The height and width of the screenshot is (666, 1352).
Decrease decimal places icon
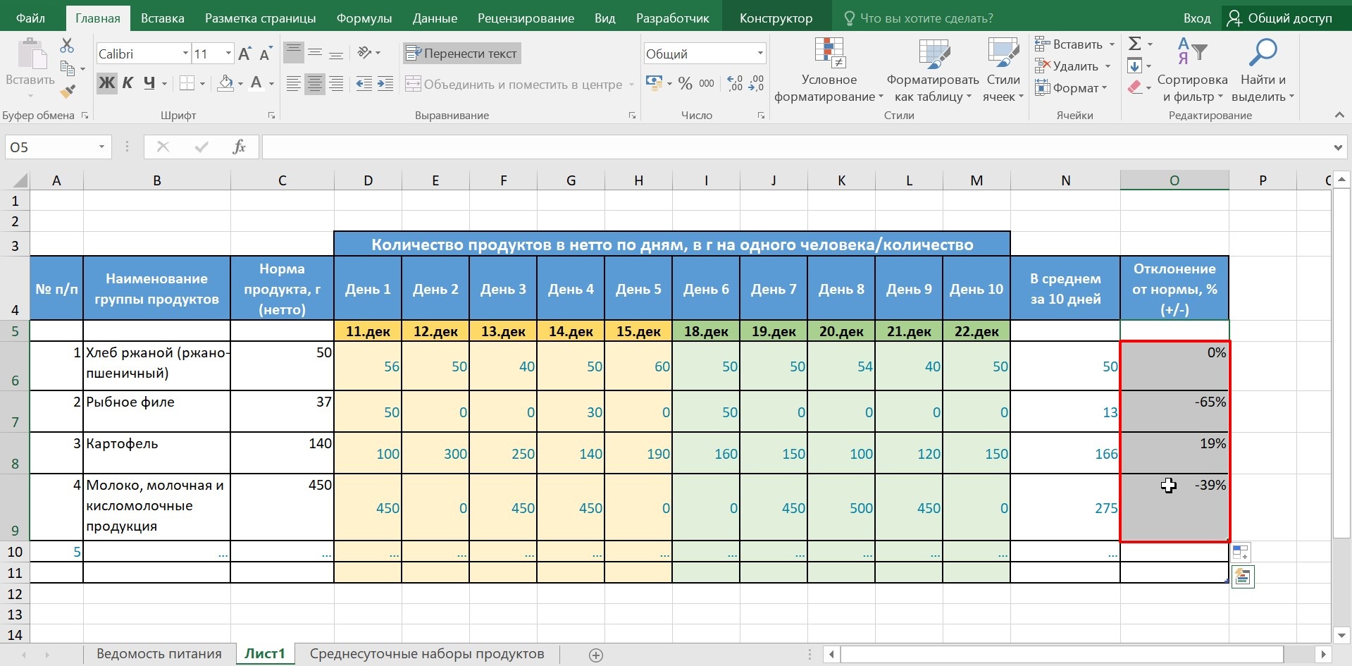click(756, 84)
